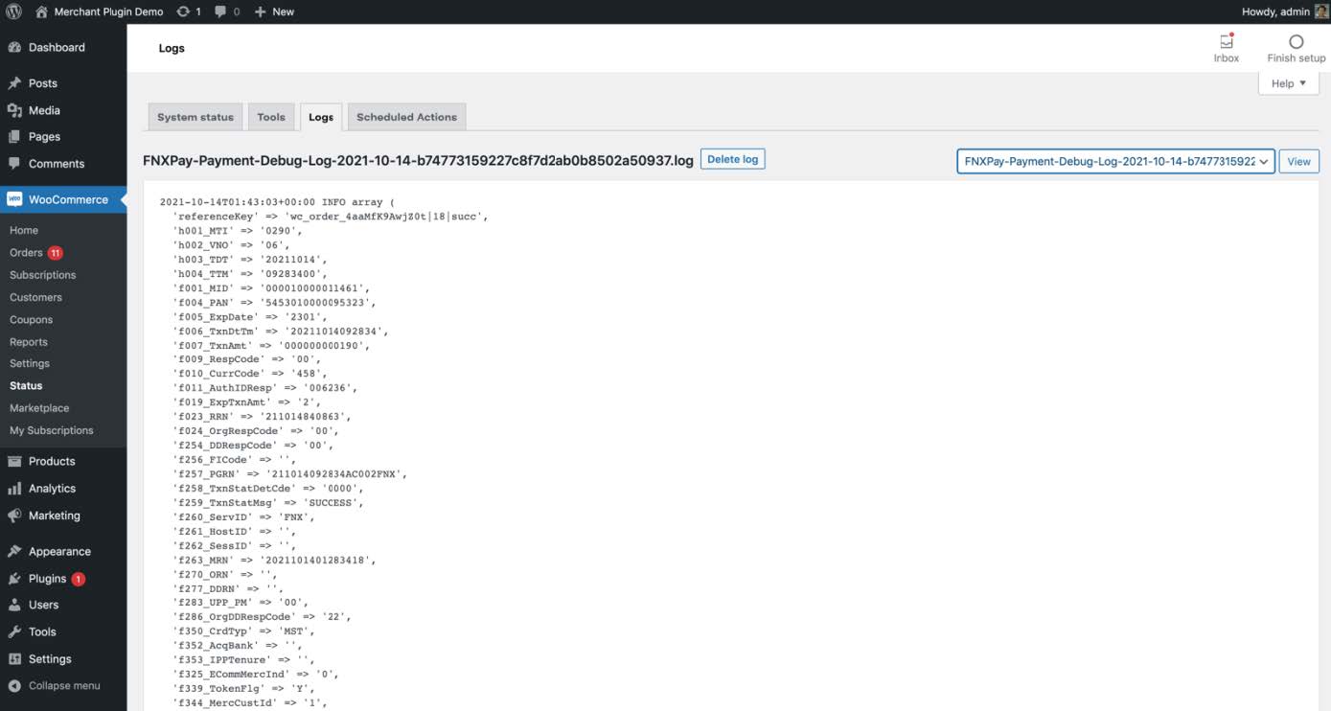Open WooCommerce Orders
Image resolution: width=1331 pixels, height=711 pixels.
(x=26, y=253)
